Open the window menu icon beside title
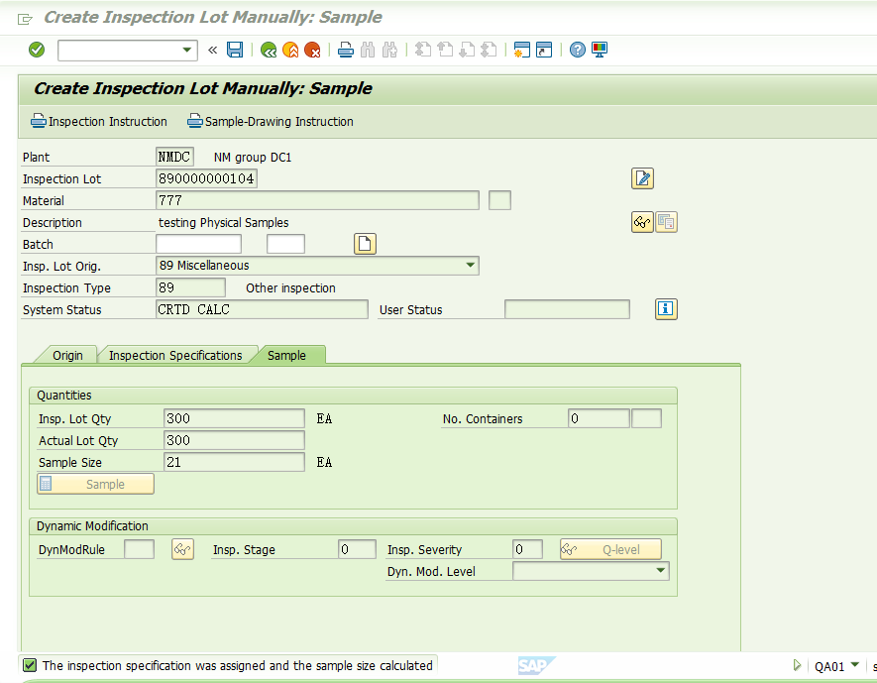Screen dimensions: 877x683 coord(25,19)
